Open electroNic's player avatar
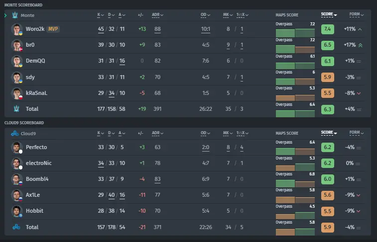The height and width of the screenshot is (242, 377). tap(17, 163)
